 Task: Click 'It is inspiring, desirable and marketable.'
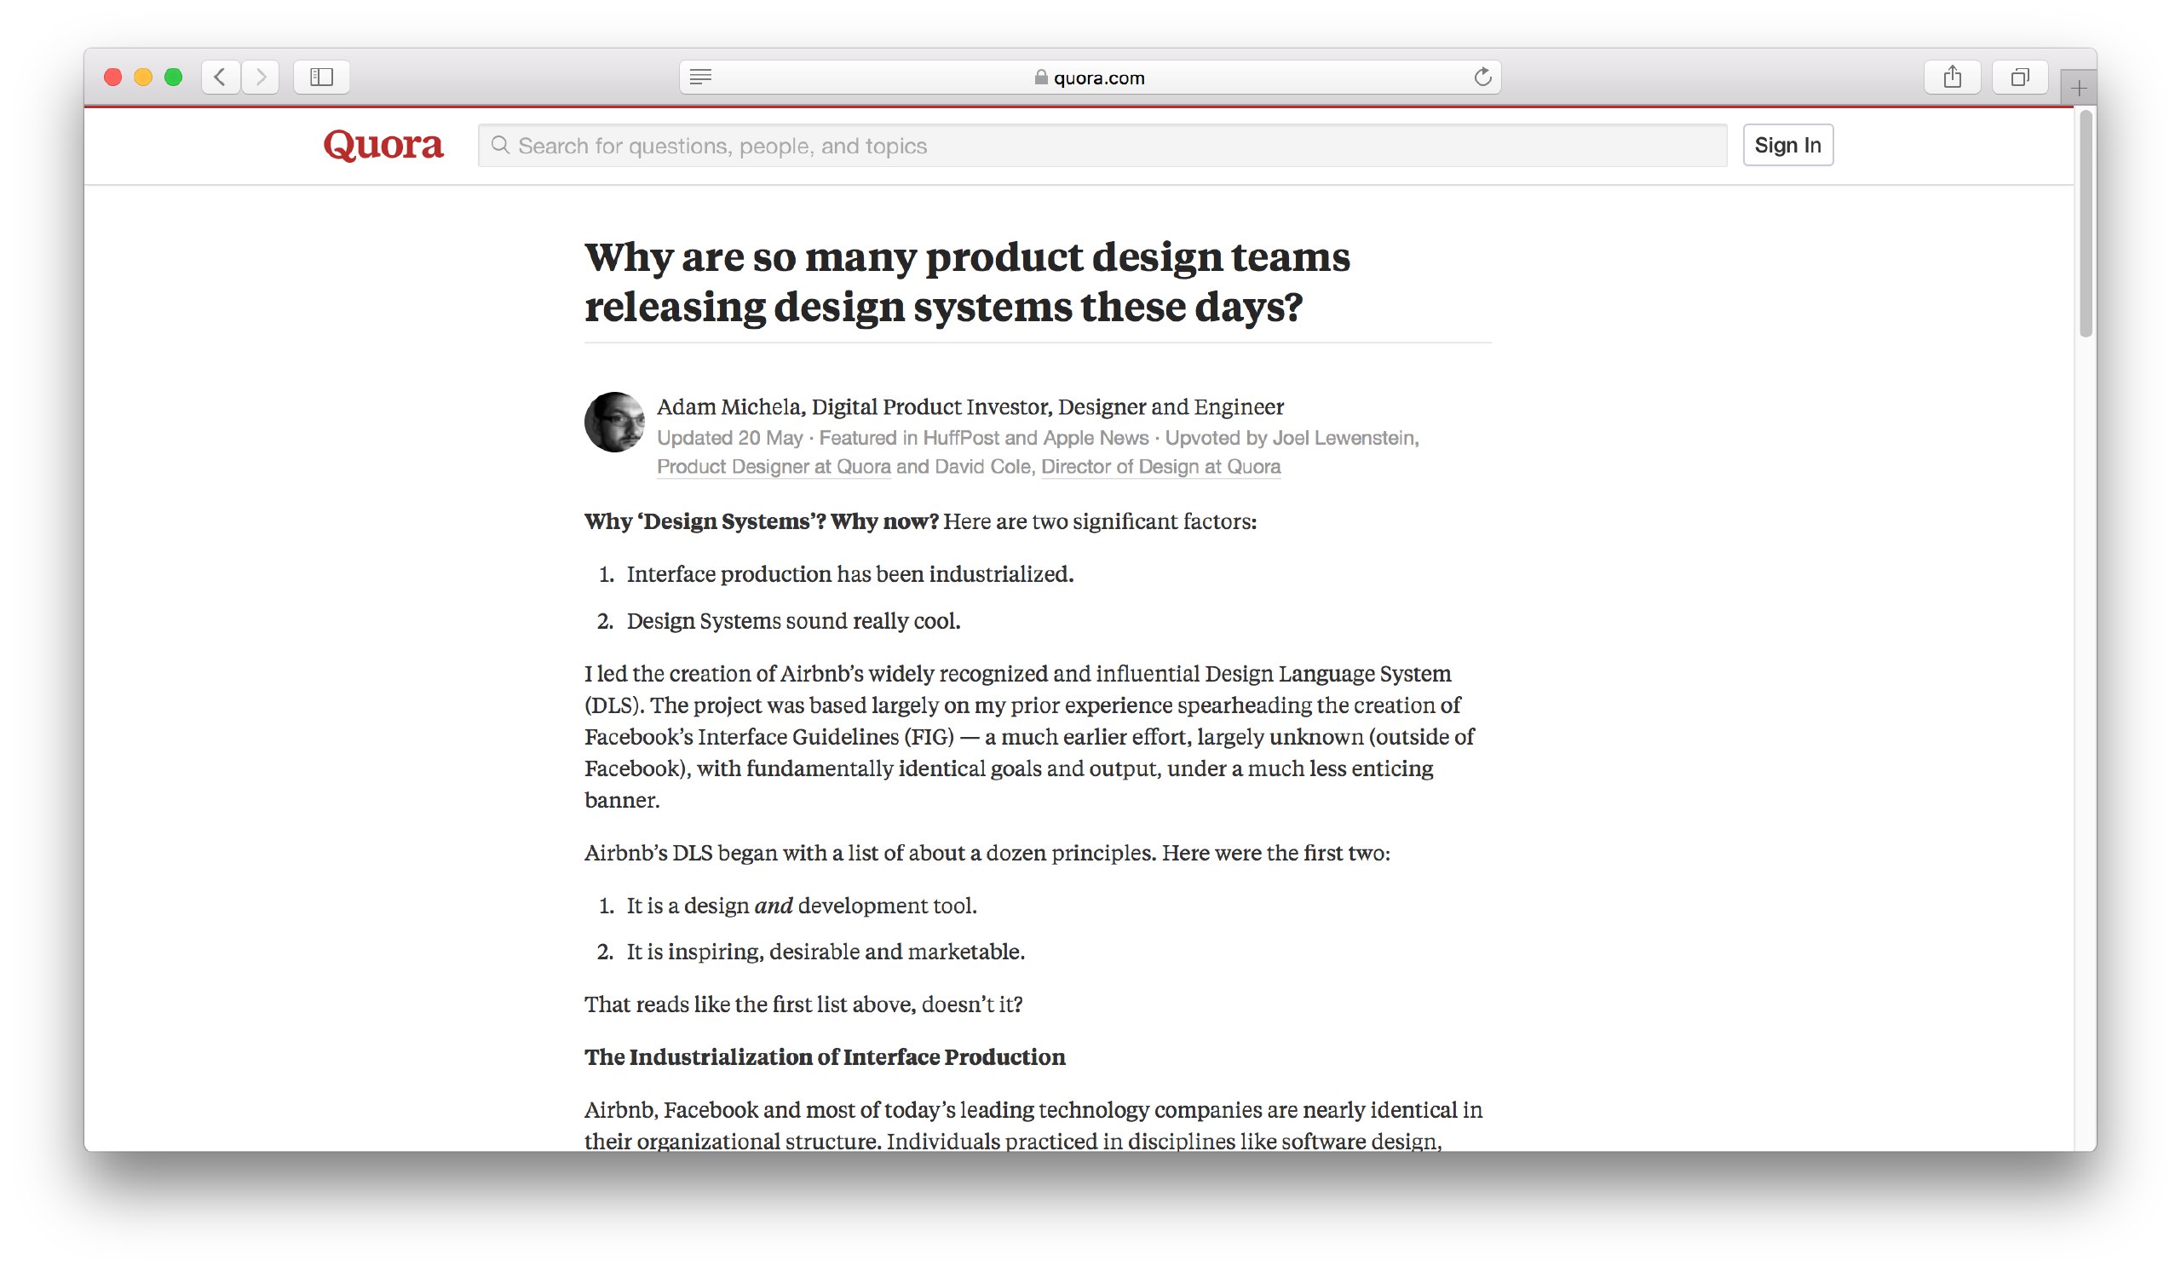pos(826,951)
